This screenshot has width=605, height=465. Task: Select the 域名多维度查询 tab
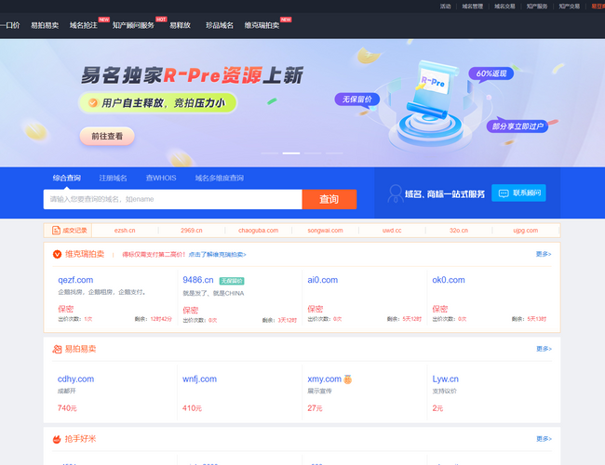coord(219,178)
